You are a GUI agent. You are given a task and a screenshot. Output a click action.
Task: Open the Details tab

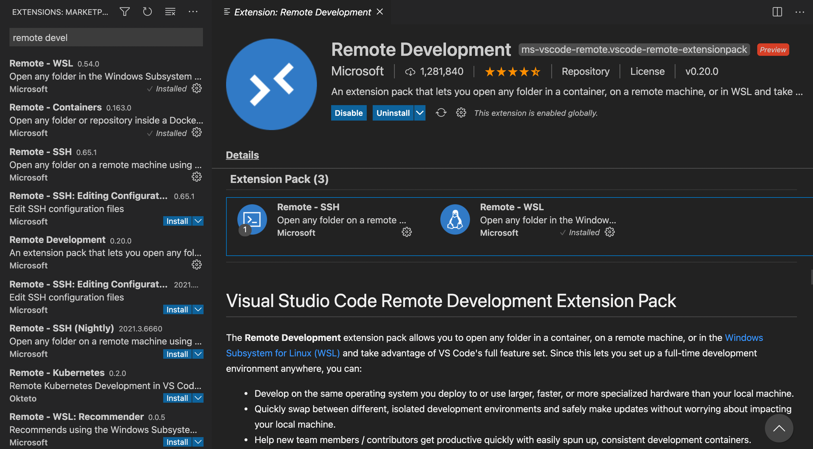(242, 155)
